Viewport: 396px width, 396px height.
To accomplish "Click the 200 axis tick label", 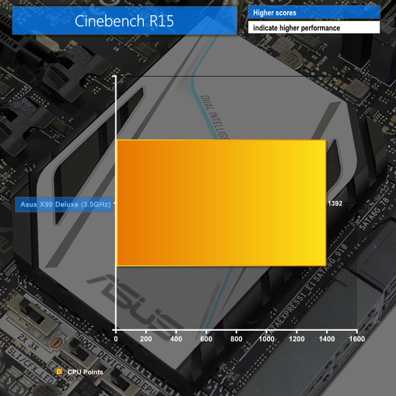I will pos(146,339).
